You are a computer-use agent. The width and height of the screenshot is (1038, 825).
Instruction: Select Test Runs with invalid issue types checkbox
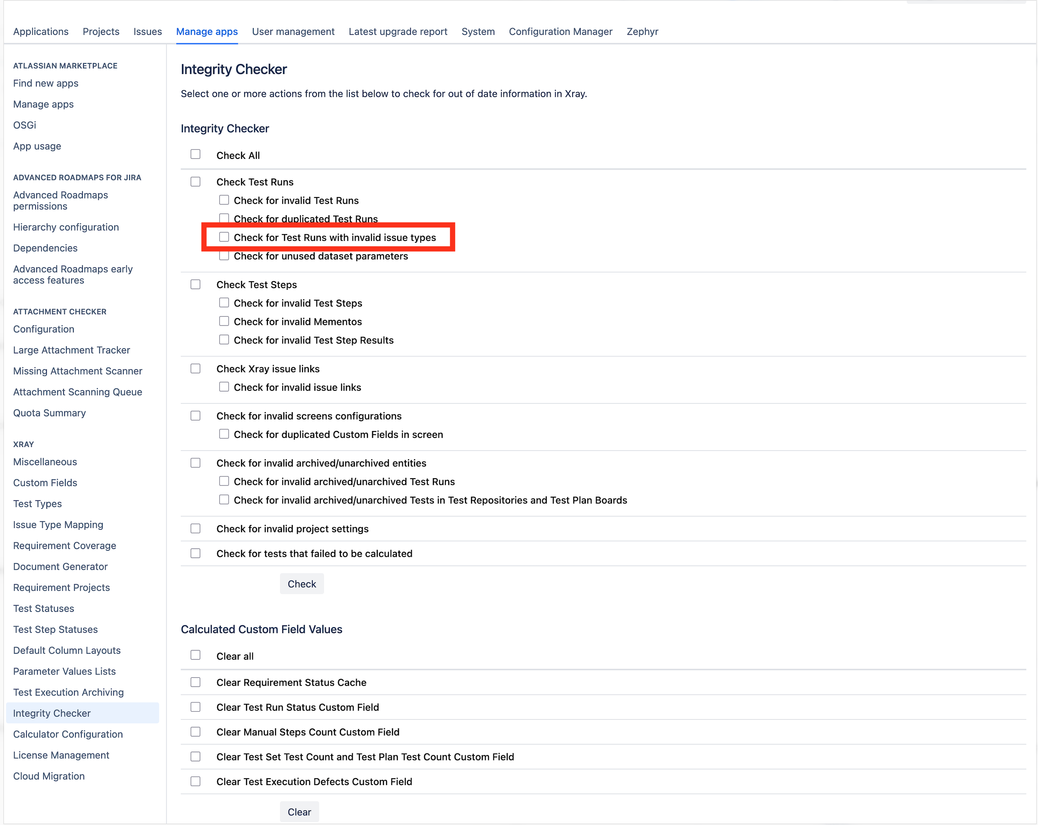[224, 237]
